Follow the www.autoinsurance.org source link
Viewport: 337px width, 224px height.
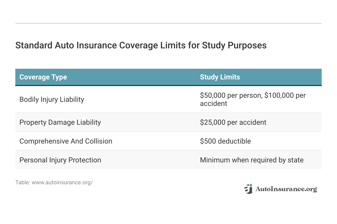point(62,183)
